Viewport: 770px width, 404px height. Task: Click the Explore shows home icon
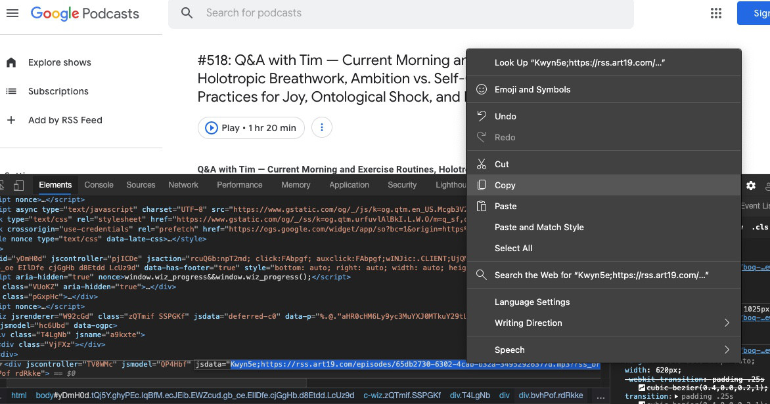11,62
